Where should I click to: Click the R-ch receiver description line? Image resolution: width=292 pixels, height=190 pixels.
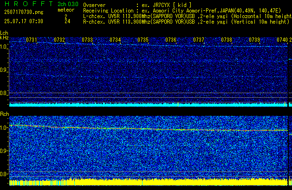click(x=186, y=22)
